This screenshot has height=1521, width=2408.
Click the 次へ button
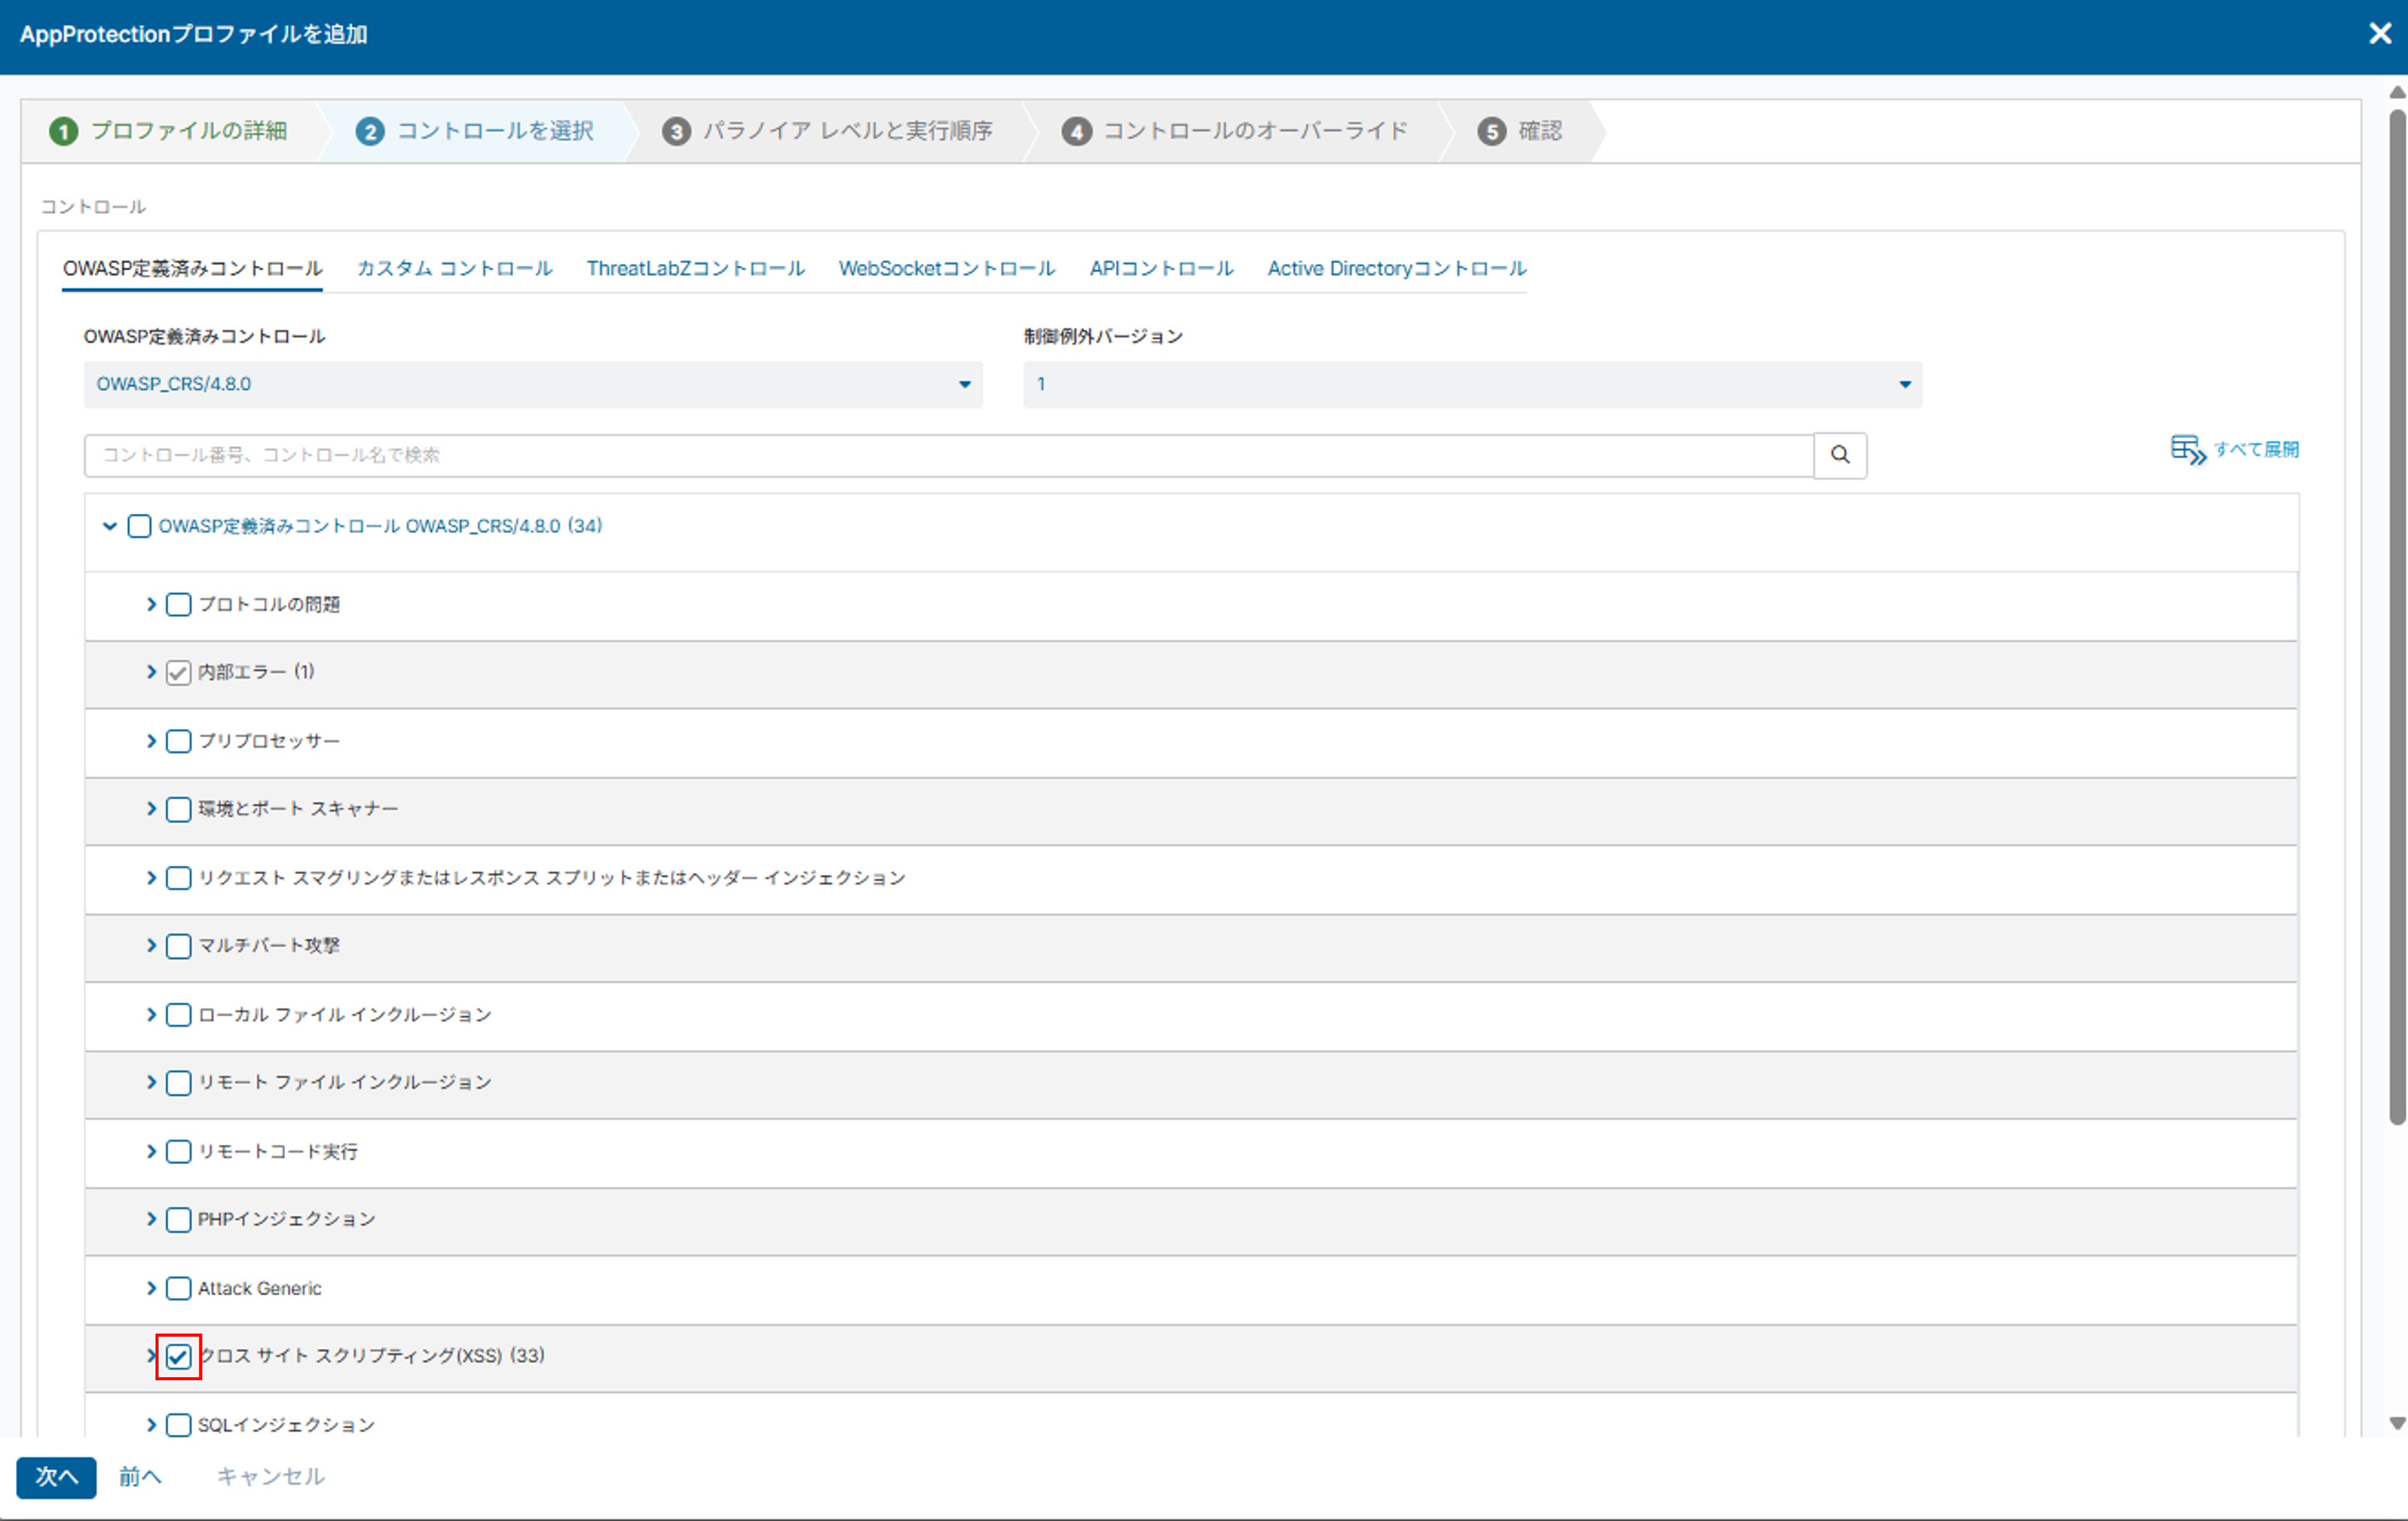[x=56, y=1476]
